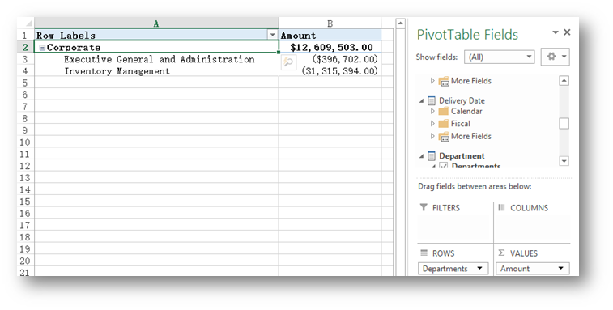
Task: Select the ($1,315,394.00) amount cell
Action: tap(330, 71)
